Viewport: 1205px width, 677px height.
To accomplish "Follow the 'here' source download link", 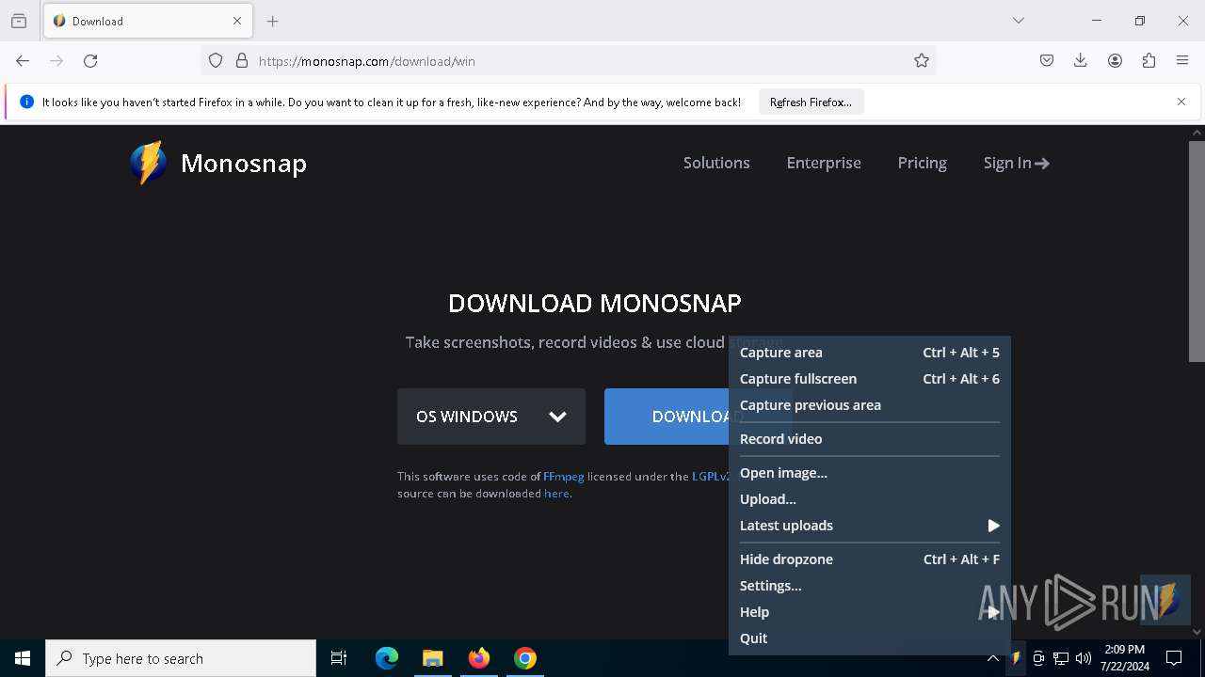I will pyautogui.click(x=556, y=494).
